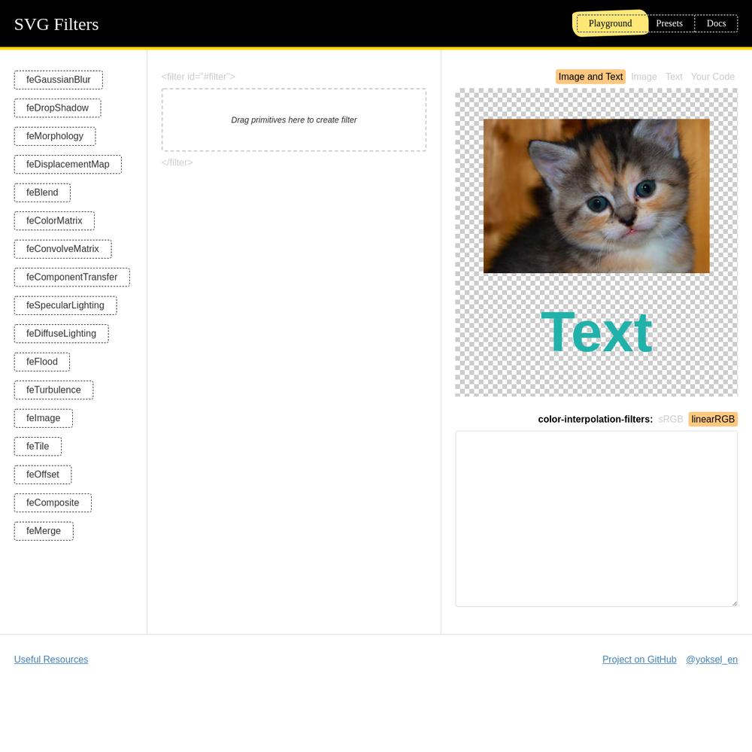Click the color-interpolation-filters label

[595, 419]
